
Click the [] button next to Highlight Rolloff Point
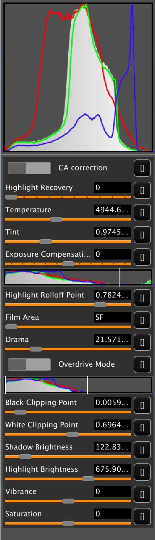[x=142, y=298]
